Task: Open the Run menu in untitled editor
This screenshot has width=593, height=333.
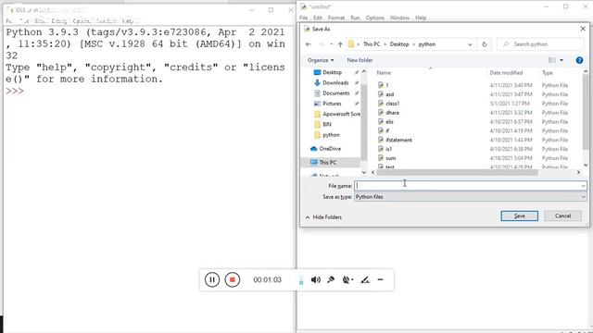Action: [355, 18]
